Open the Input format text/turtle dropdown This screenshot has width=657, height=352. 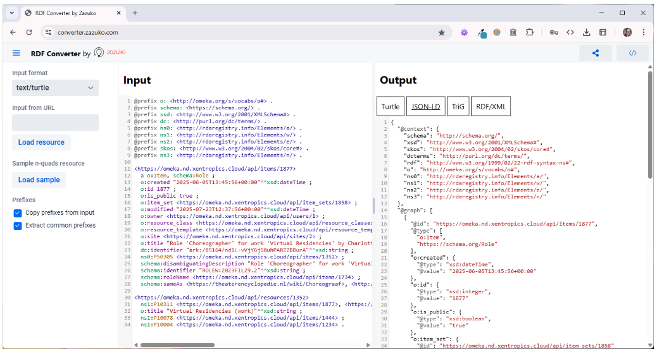(x=55, y=88)
